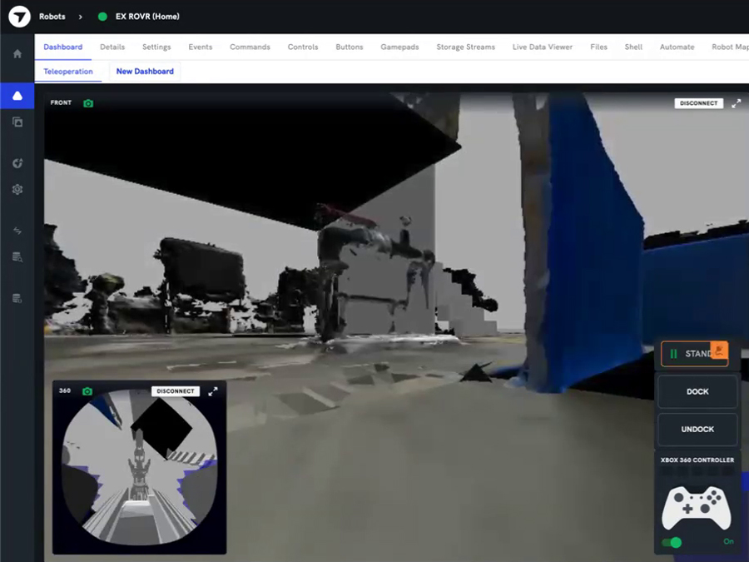The width and height of the screenshot is (749, 562).
Task: Expand the FRONT stream to fullscreen
Action: pyautogui.click(x=736, y=103)
